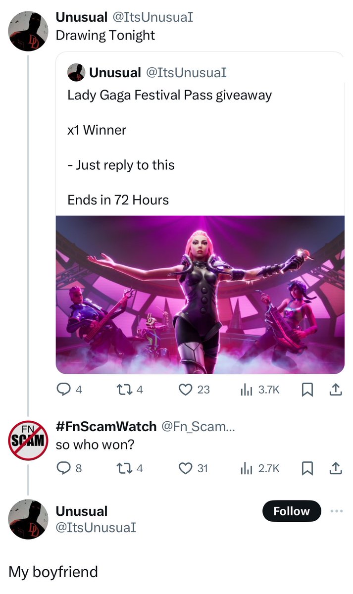Repost the 'so who won?' tweet
This screenshot has width=353, height=594.
tap(132, 468)
